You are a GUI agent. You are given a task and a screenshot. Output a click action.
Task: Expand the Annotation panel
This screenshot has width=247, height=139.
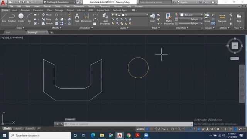[x=86, y=28]
